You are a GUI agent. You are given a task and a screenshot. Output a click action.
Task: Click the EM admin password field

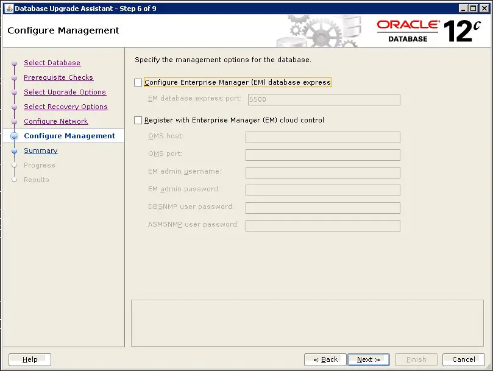coord(322,190)
